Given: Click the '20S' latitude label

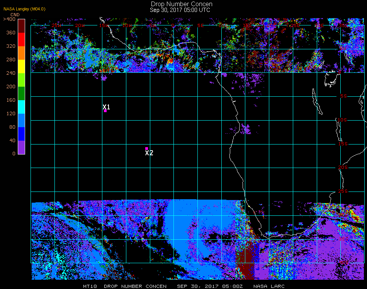Looking at the screenshot, I should (x=343, y=168).
